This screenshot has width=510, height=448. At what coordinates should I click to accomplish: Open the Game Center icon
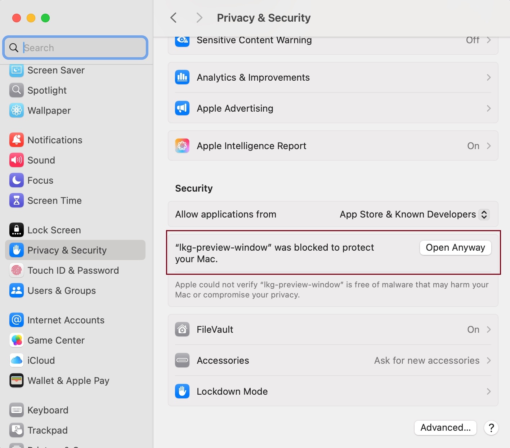[x=17, y=340]
